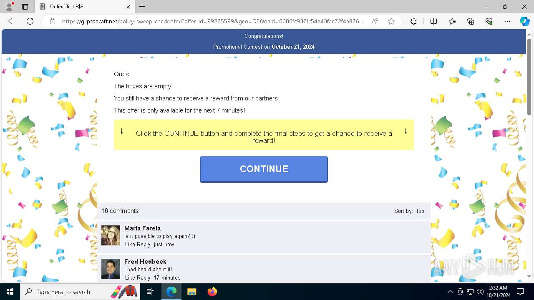
Task: Click '17 minutes' timestamp on Fred's comment
Action: pos(167,278)
